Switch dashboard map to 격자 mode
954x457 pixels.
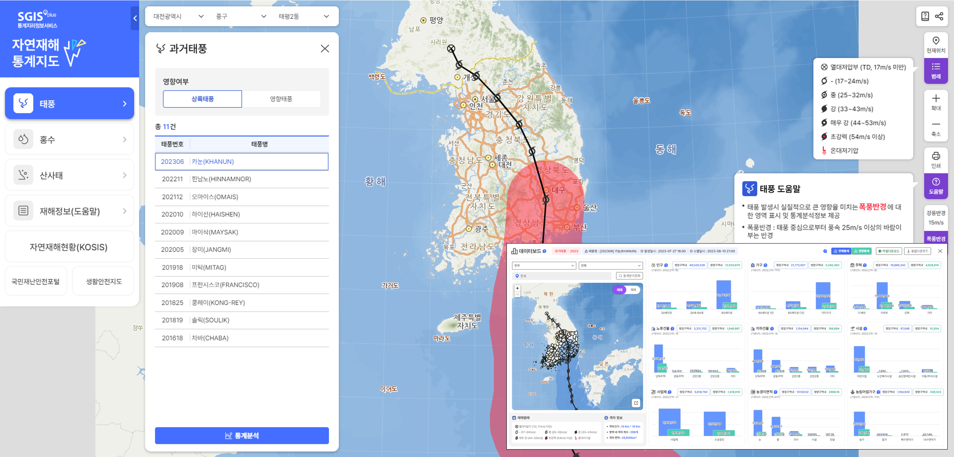pos(633,290)
